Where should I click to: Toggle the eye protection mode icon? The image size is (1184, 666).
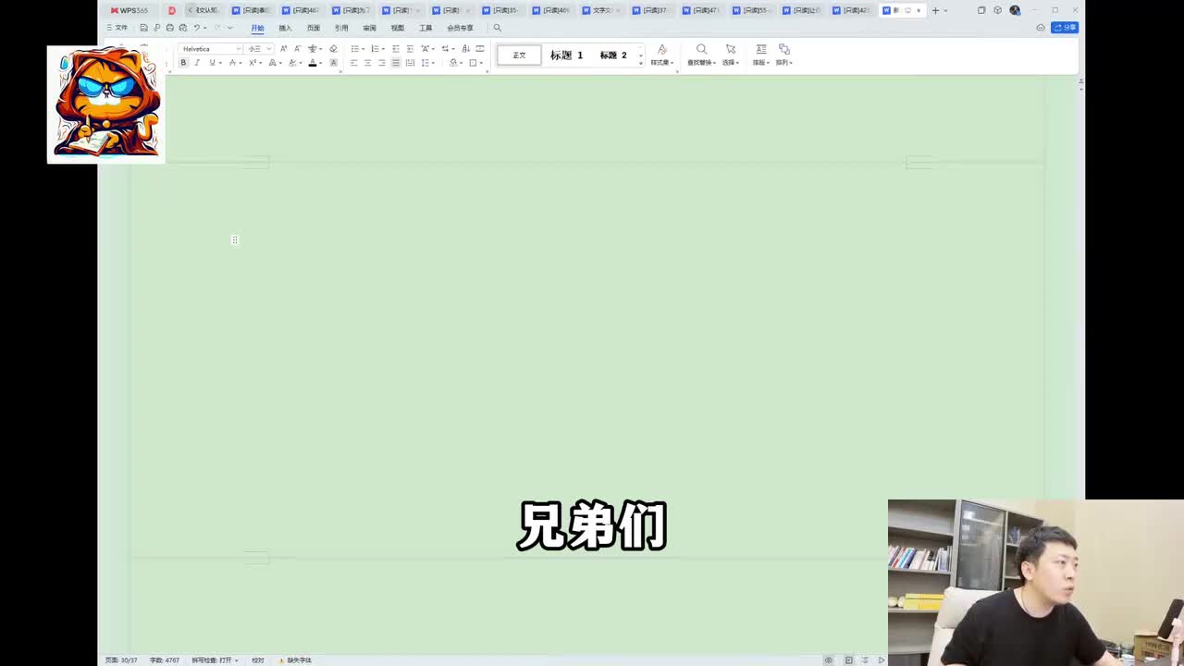828,660
